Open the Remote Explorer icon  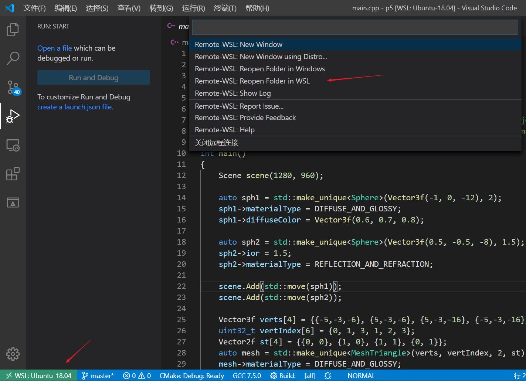tap(13, 145)
